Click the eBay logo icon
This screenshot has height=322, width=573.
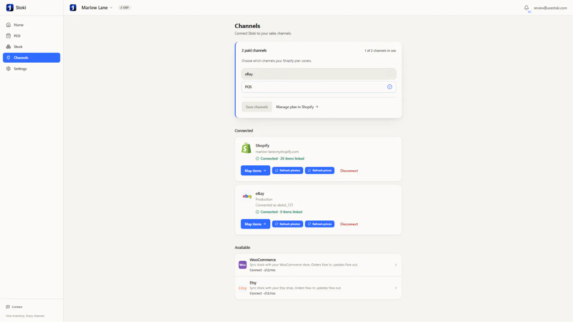(x=247, y=196)
